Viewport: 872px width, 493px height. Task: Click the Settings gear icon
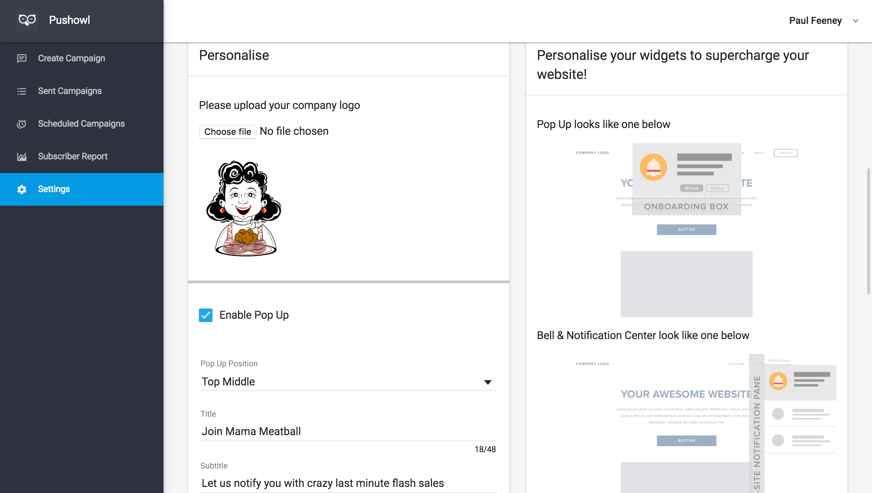22,189
